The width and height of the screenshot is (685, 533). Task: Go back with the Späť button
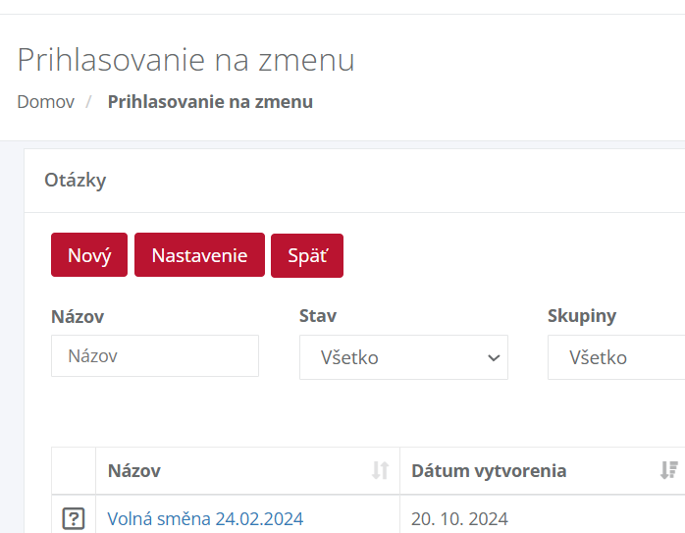[307, 255]
